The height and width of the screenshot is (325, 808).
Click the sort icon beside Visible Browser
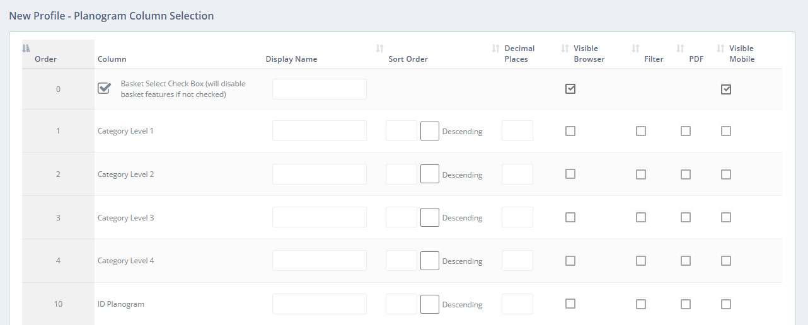(565, 48)
